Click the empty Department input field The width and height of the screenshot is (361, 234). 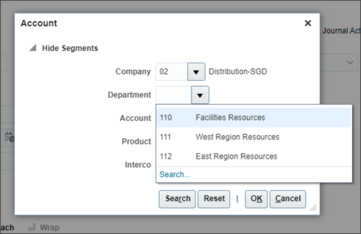[173, 95]
